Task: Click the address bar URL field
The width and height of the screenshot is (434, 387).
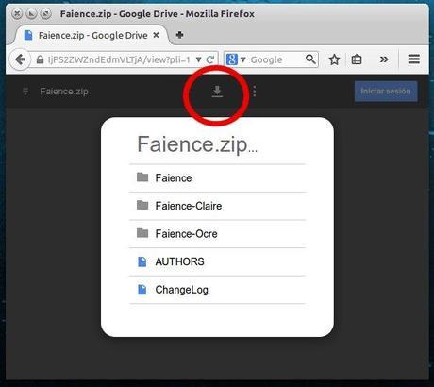Action: [119, 59]
